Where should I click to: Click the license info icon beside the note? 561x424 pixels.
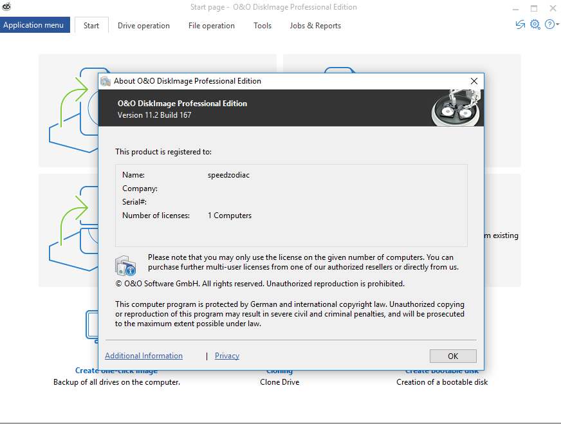pos(125,266)
